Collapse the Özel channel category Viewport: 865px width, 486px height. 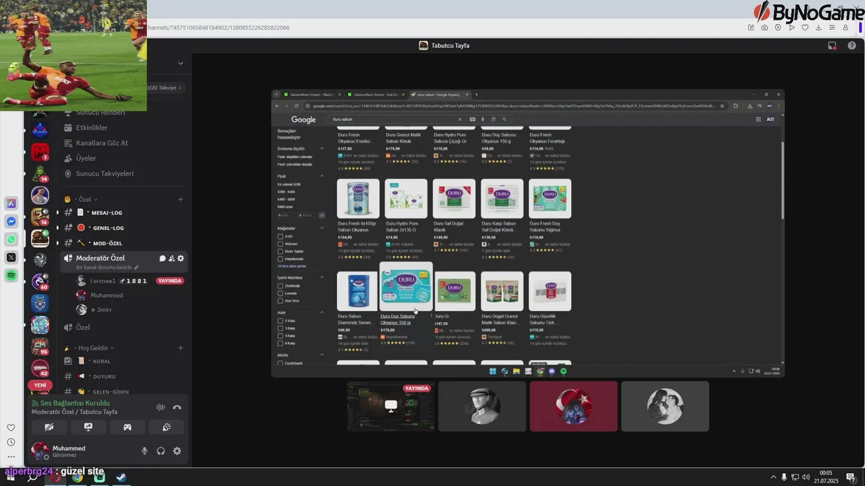tap(86, 199)
